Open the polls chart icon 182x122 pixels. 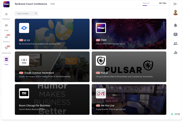click(175, 52)
